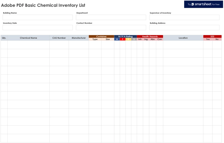Click the Inventory Date label
224x143 pixels.
10,23
